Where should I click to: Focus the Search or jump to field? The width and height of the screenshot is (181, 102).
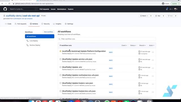[23, 9]
